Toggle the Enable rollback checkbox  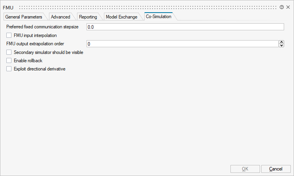[9, 61]
